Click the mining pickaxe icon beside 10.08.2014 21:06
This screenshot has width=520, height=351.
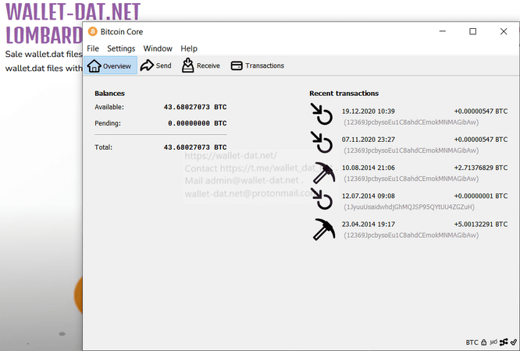point(324,172)
